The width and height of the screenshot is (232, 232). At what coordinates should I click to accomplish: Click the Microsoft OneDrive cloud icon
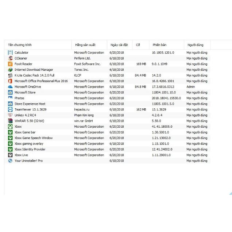pyautogui.click(x=10, y=87)
